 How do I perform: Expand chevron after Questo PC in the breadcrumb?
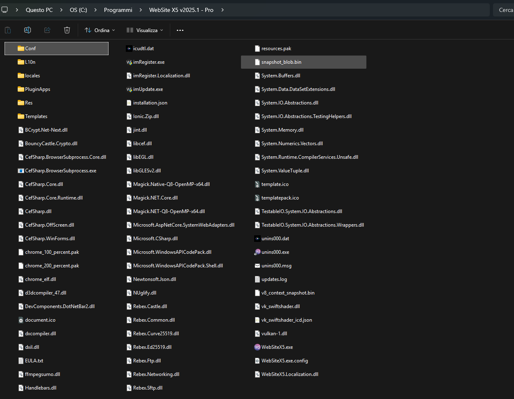click(61, 10)
